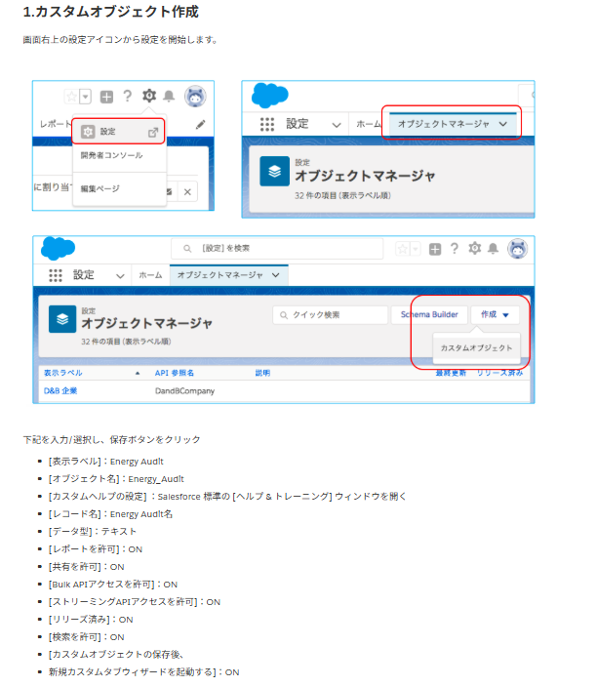Click bullet [表示ラベル]:Energy Audit
The image size is (597, 687).
coord(106,462)
